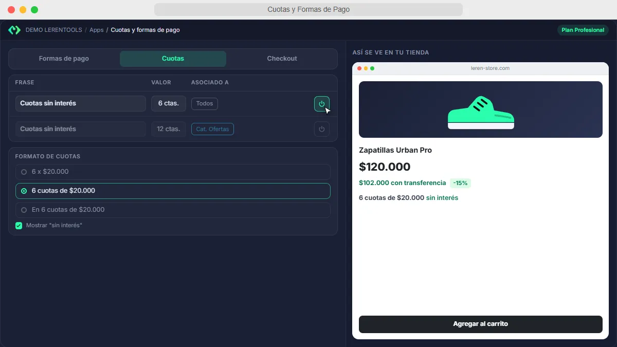Enable the 12 ctas. row power toggle
The height and width of the screenshot is (347, 617).
322,129
